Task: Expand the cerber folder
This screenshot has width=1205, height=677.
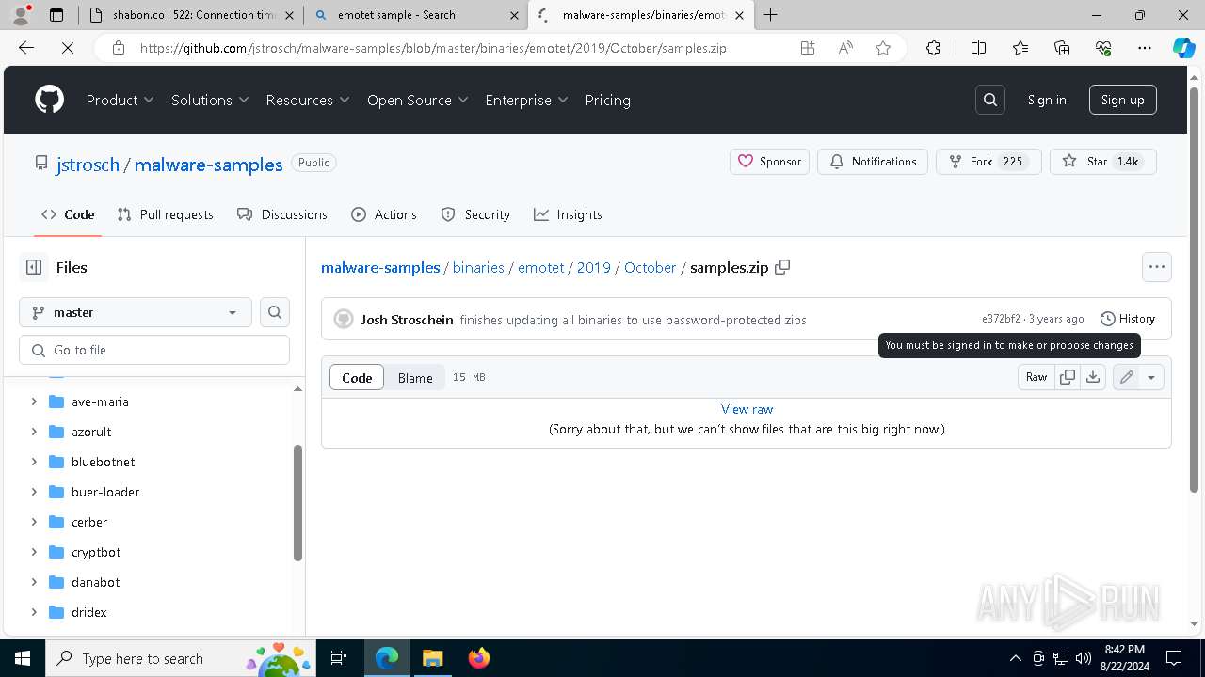Action: click(34, 522)
